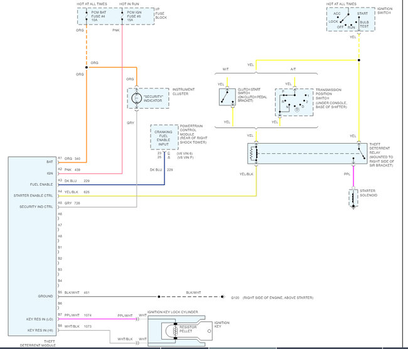Viewport: 408px width, 349px height.
Task: Click the '(V6 VIN 6)' note
Action: 185,154
